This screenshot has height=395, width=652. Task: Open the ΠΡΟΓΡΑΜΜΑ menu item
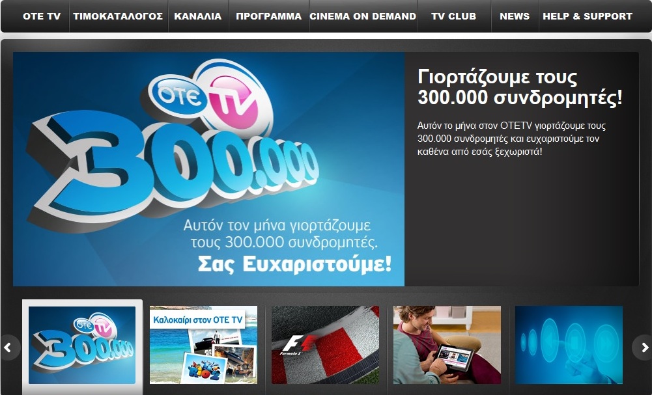click(x=268, y=17)
